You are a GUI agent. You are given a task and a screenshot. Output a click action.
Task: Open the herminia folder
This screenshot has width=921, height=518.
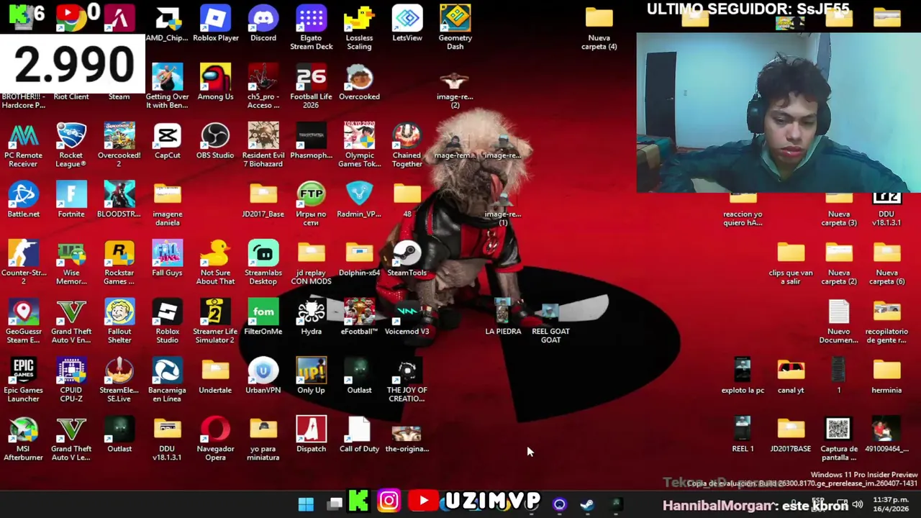click(x=886, y=377)
